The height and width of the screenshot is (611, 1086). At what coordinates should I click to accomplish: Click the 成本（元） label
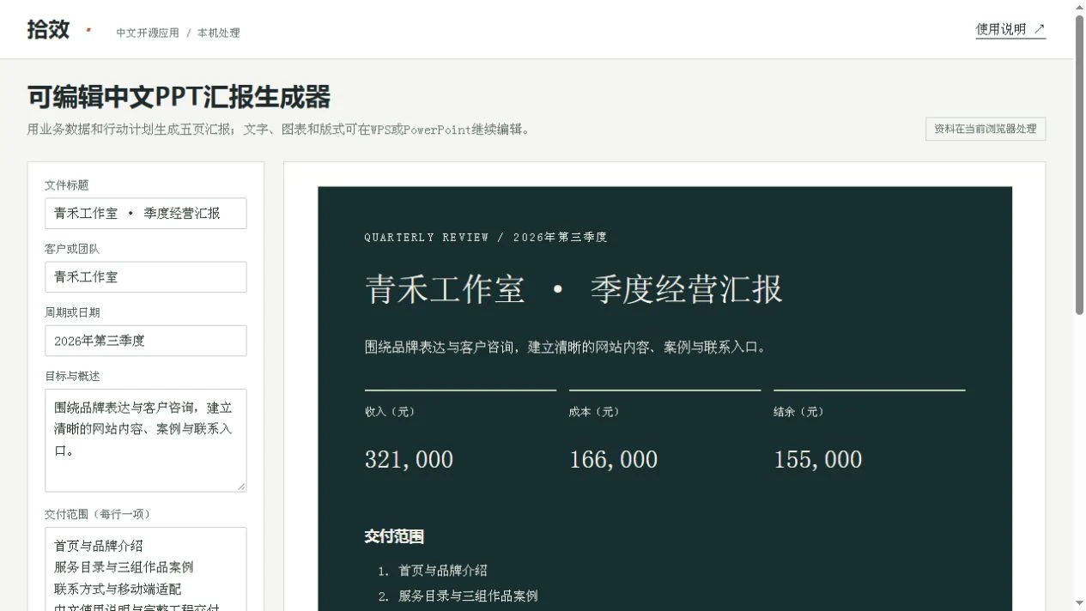[594, 412]
